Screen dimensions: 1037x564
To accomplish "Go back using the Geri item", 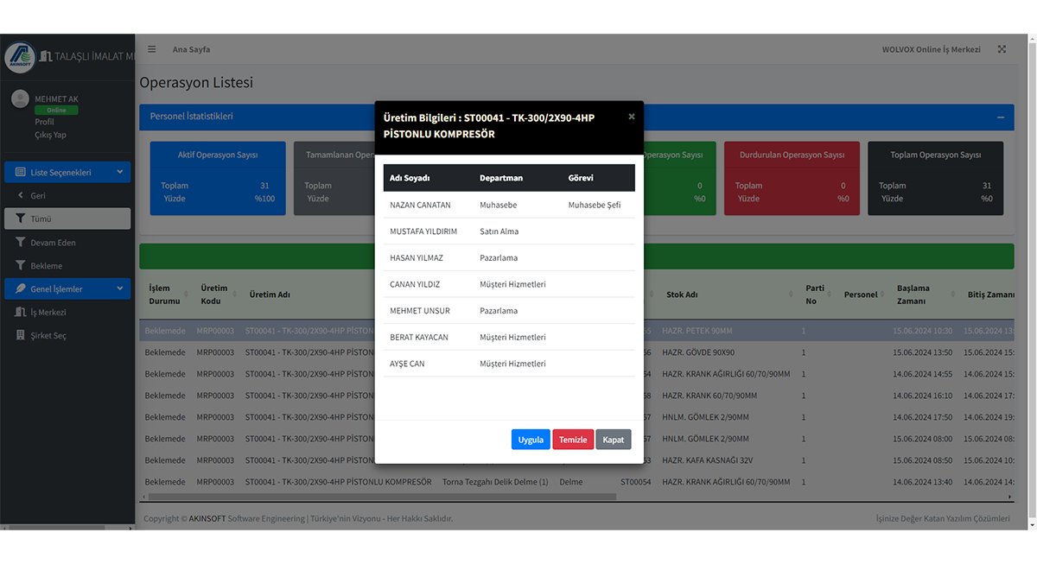I will pyautogui.click(x=37, y=196).
